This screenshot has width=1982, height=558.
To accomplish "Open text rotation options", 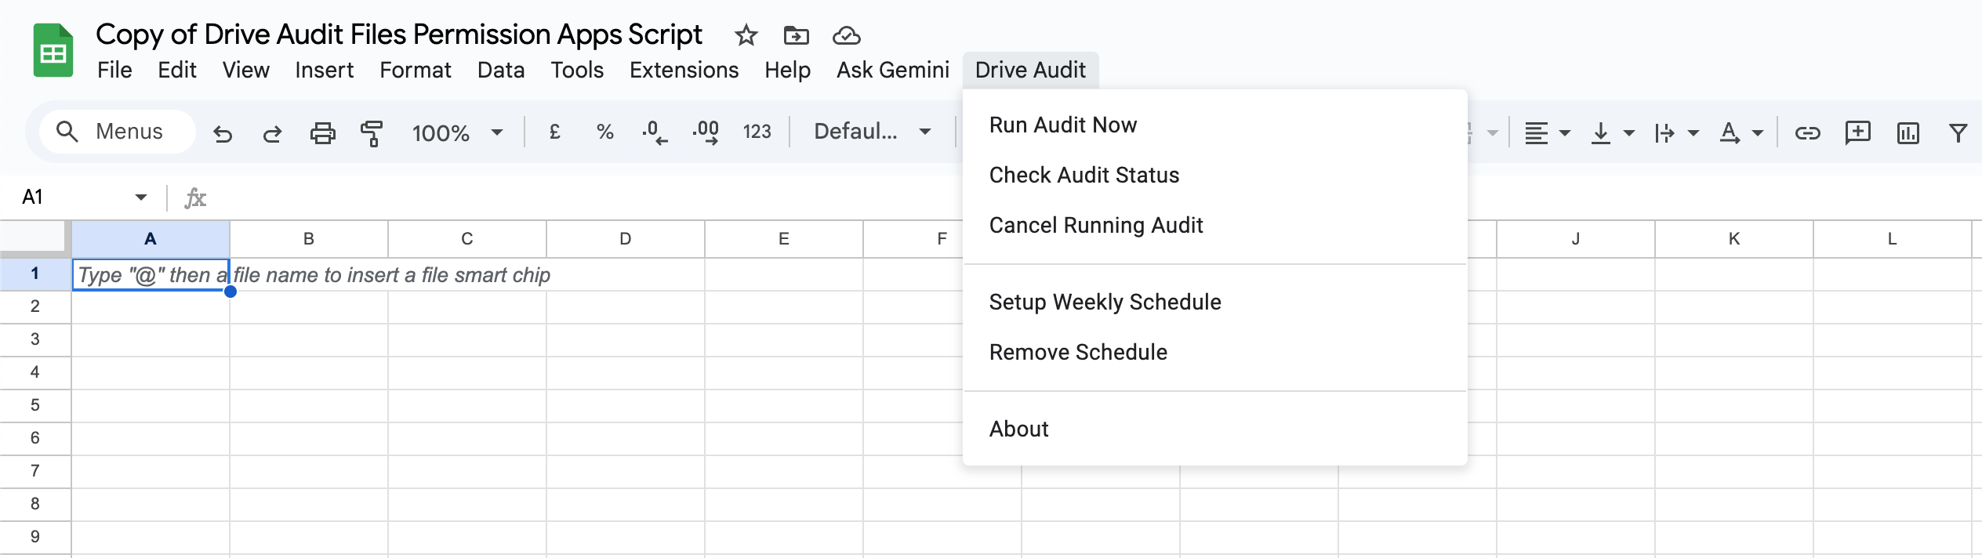I will (1741, 132).
